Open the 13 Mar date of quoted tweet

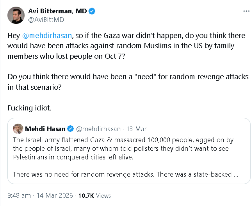[137, 129]
